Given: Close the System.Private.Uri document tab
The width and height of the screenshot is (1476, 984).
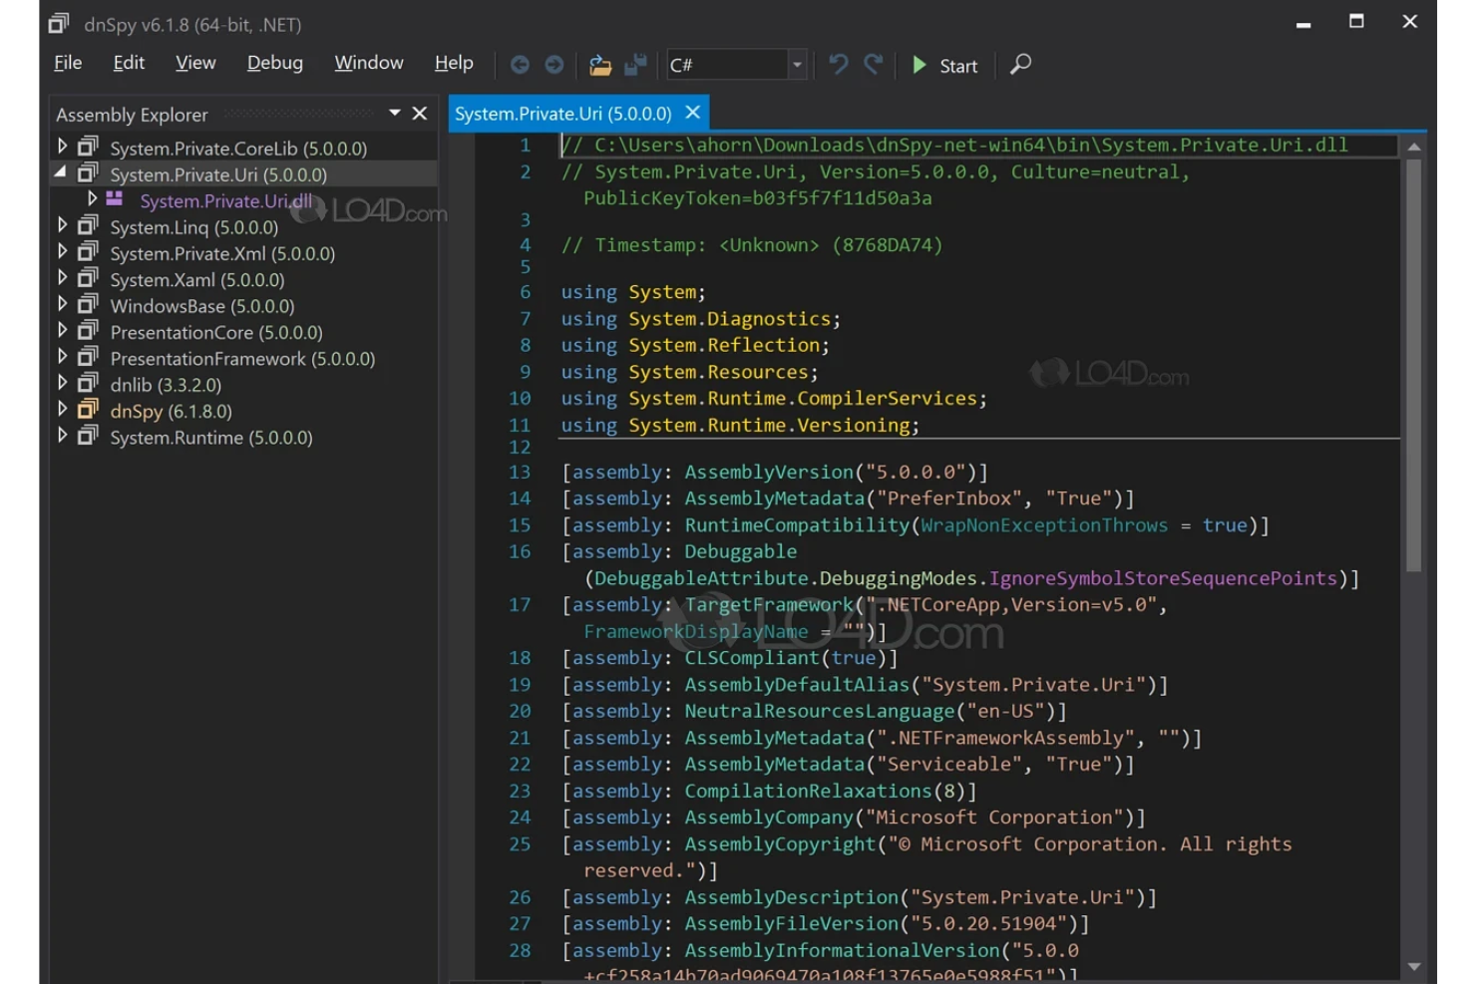Looking at the screenshot, I should click(693, 113).
